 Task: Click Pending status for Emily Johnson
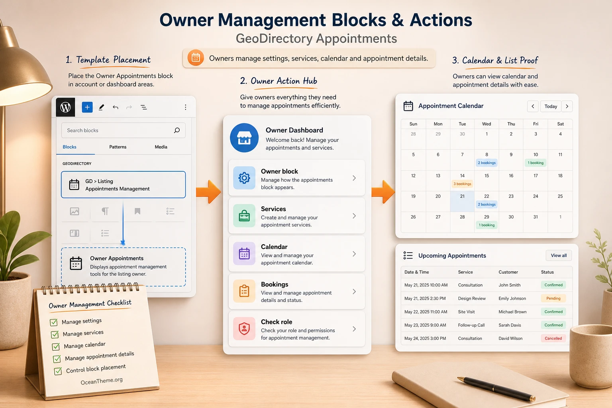pos(553,298)
